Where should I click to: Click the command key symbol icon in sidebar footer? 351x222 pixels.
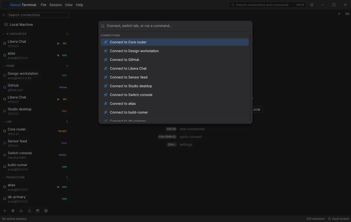[13, 211]
